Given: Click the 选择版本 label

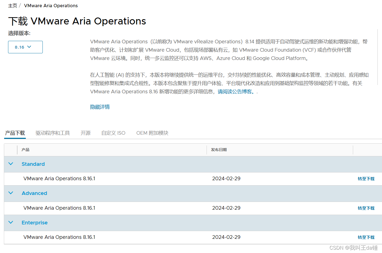Looking at the screenshot, I should tap(19, 33).
